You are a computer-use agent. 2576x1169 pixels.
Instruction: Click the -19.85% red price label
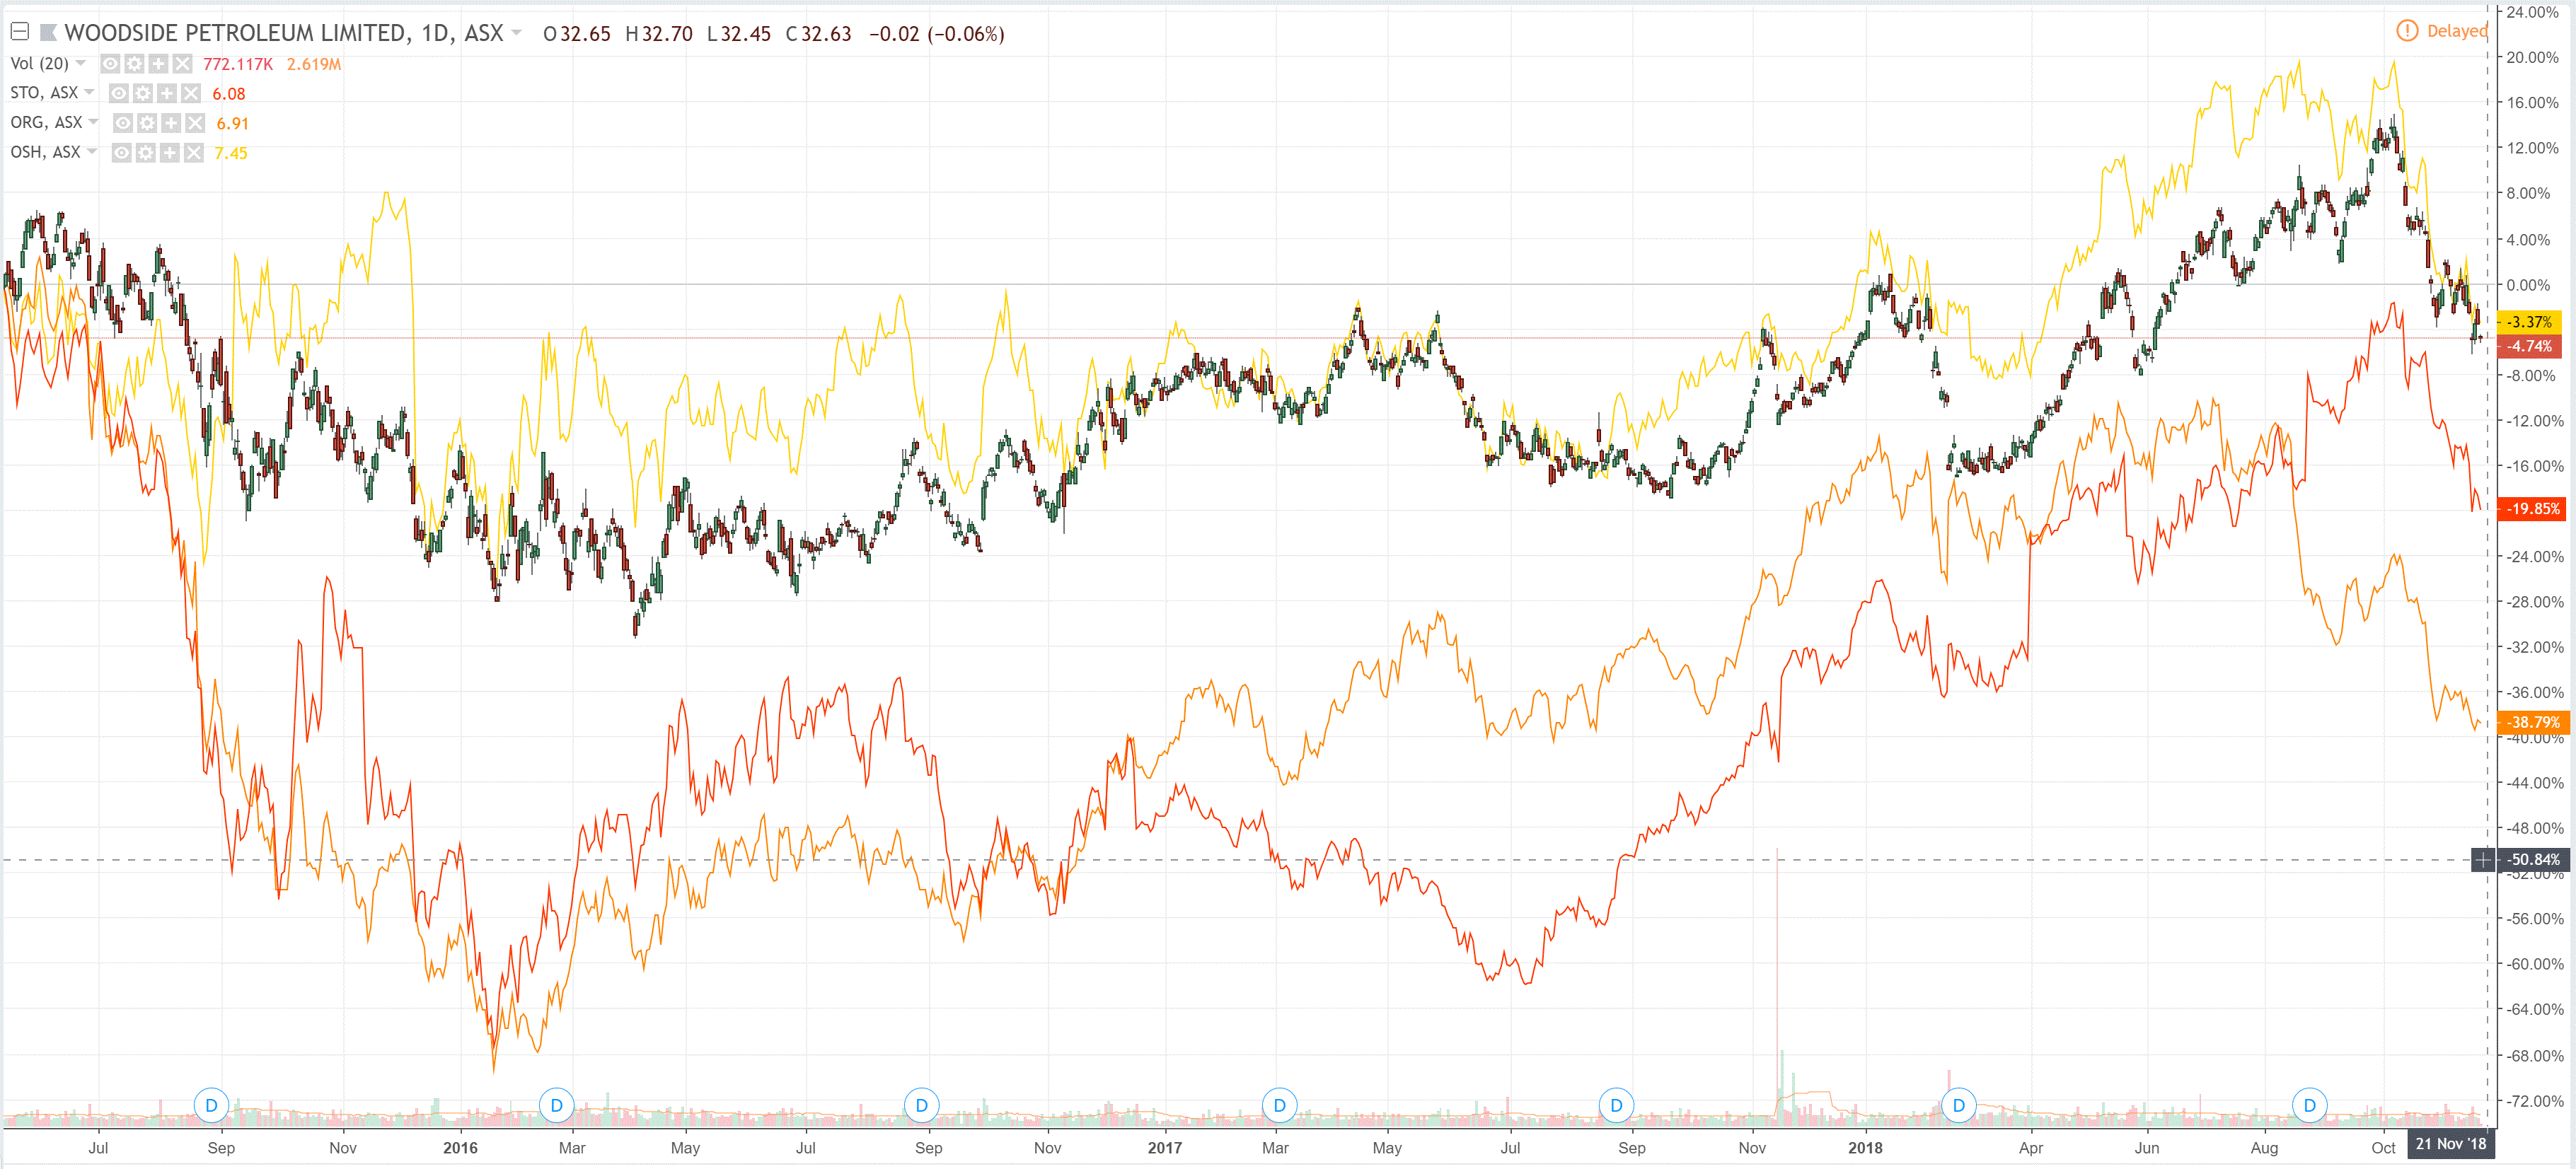2532,509
